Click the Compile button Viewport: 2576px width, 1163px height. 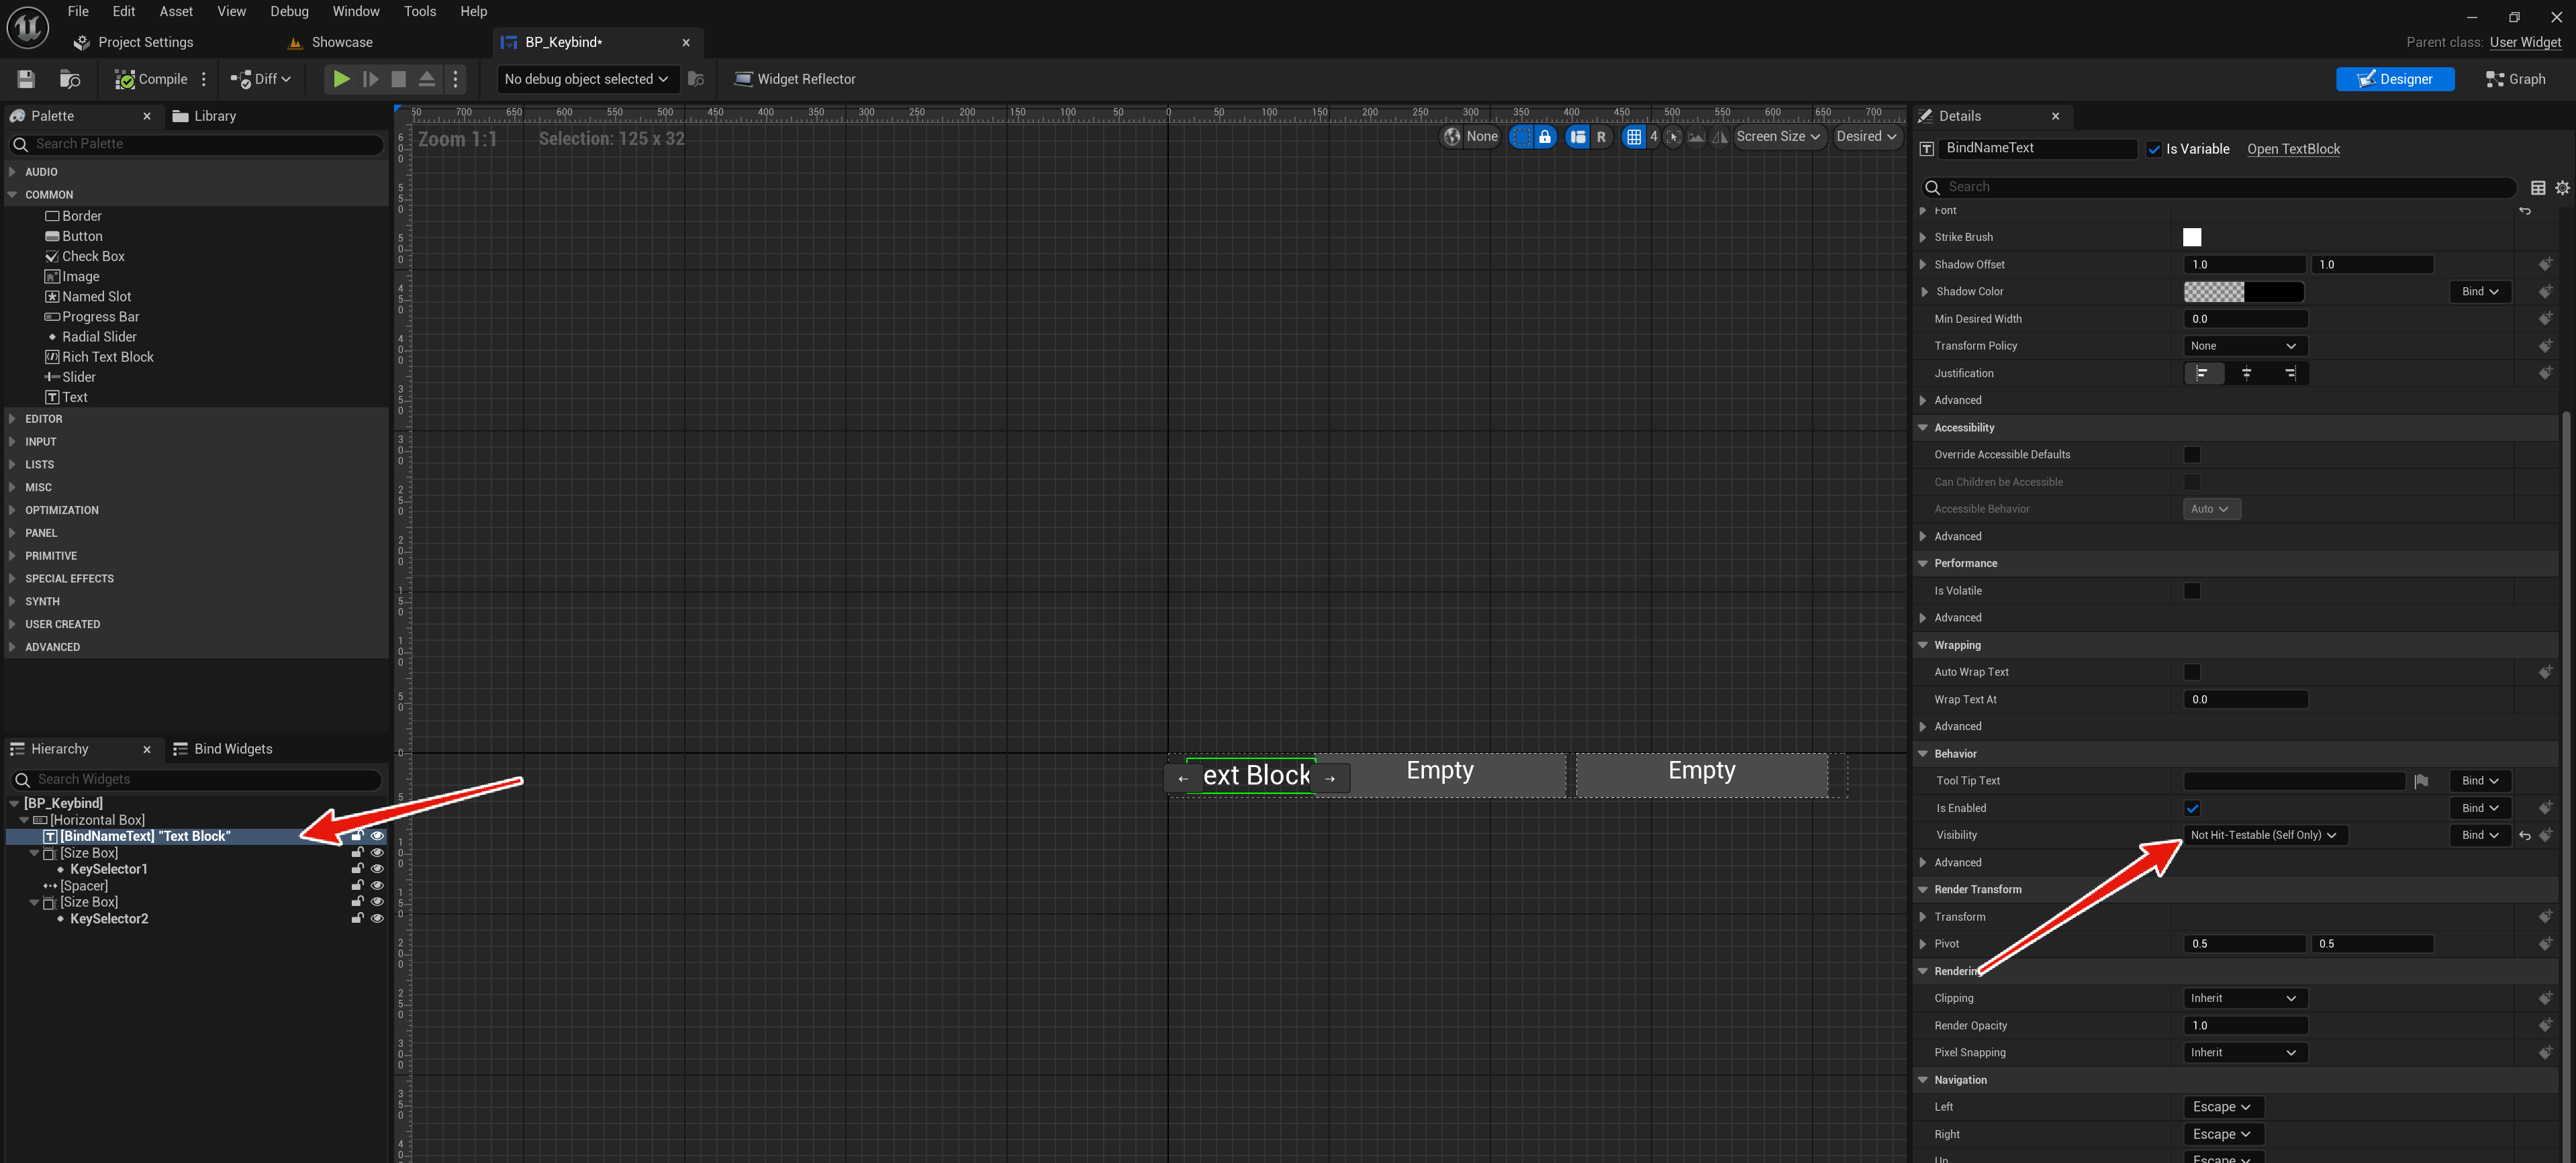point(151,79)
